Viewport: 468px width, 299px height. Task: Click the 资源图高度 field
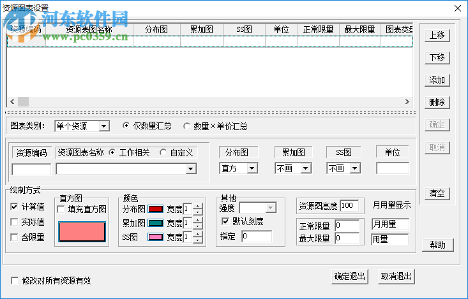point(349,205)
